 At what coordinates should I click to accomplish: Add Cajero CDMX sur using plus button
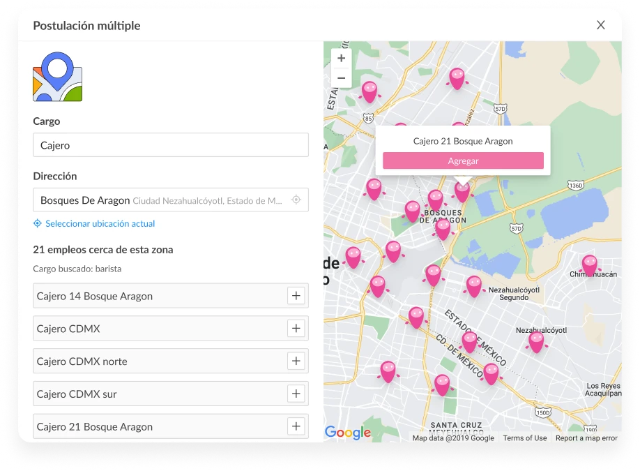[x=296, y=394]
